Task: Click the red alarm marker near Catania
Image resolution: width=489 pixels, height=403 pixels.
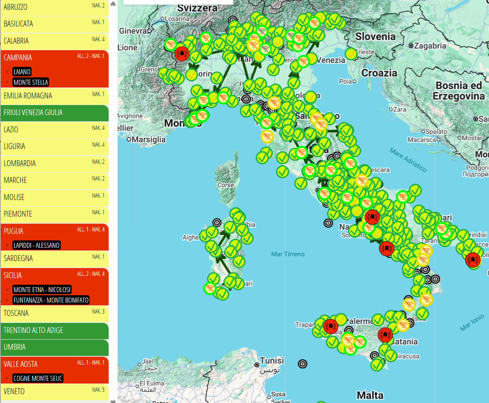Action: 385,335
